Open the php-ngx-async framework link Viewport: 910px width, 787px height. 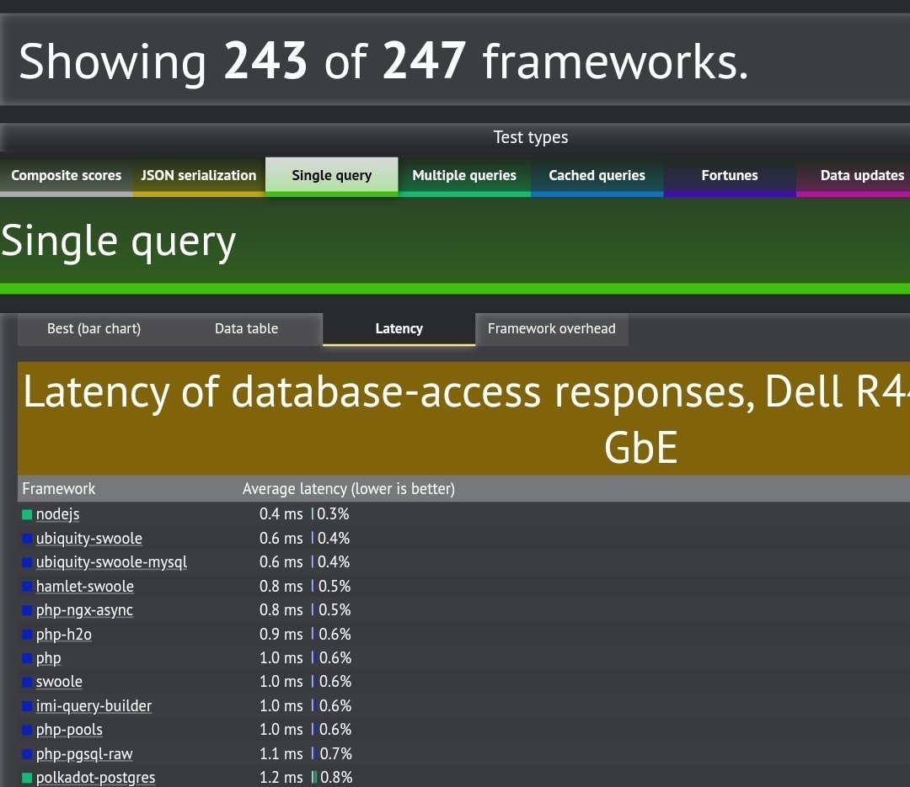tap(84, 610)
